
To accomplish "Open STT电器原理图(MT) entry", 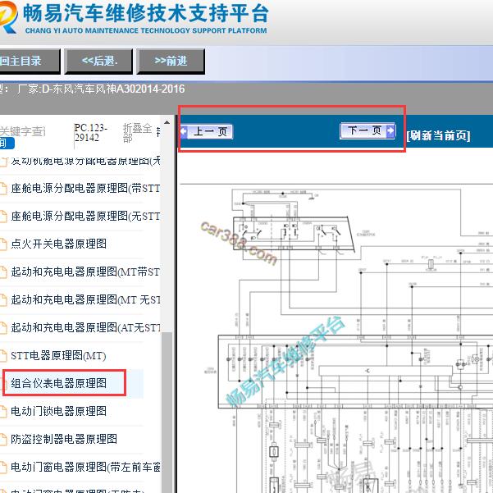I will click(58, 356).
